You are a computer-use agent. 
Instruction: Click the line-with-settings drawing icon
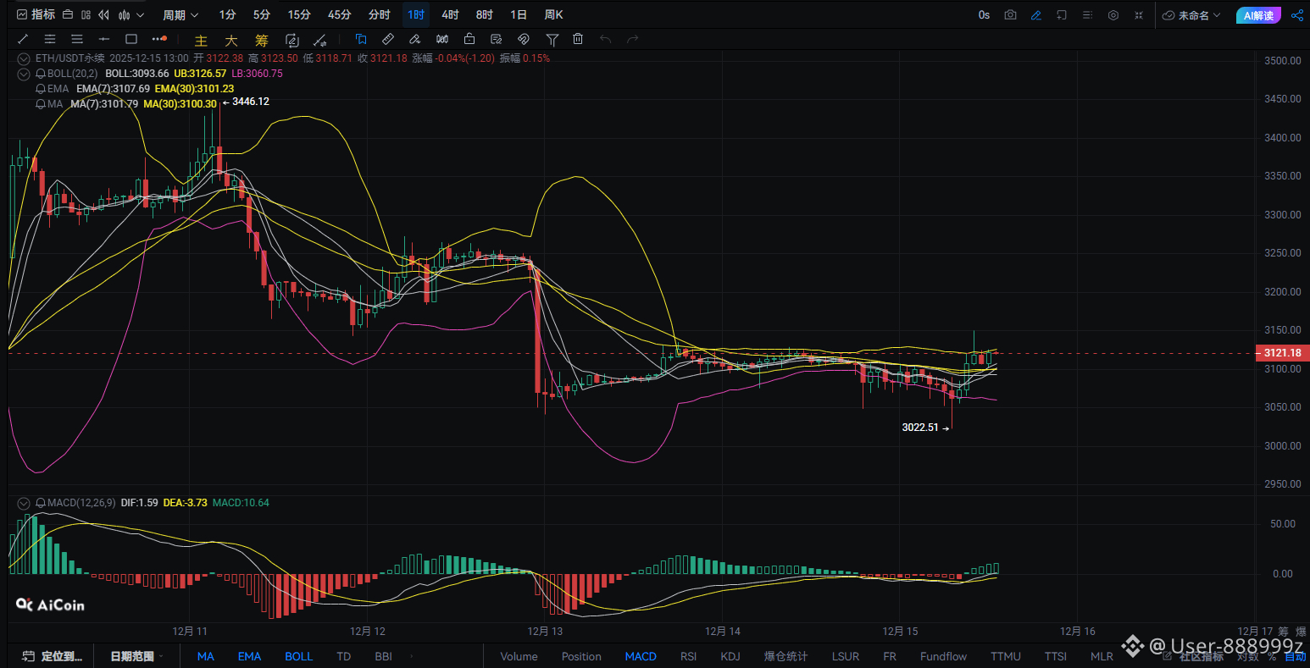(x=320, y=40)
